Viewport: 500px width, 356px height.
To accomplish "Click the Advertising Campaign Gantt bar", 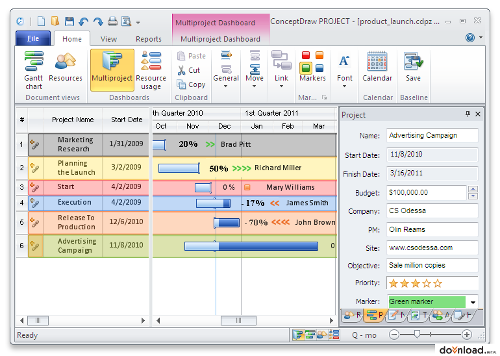I will click(251, 246).
